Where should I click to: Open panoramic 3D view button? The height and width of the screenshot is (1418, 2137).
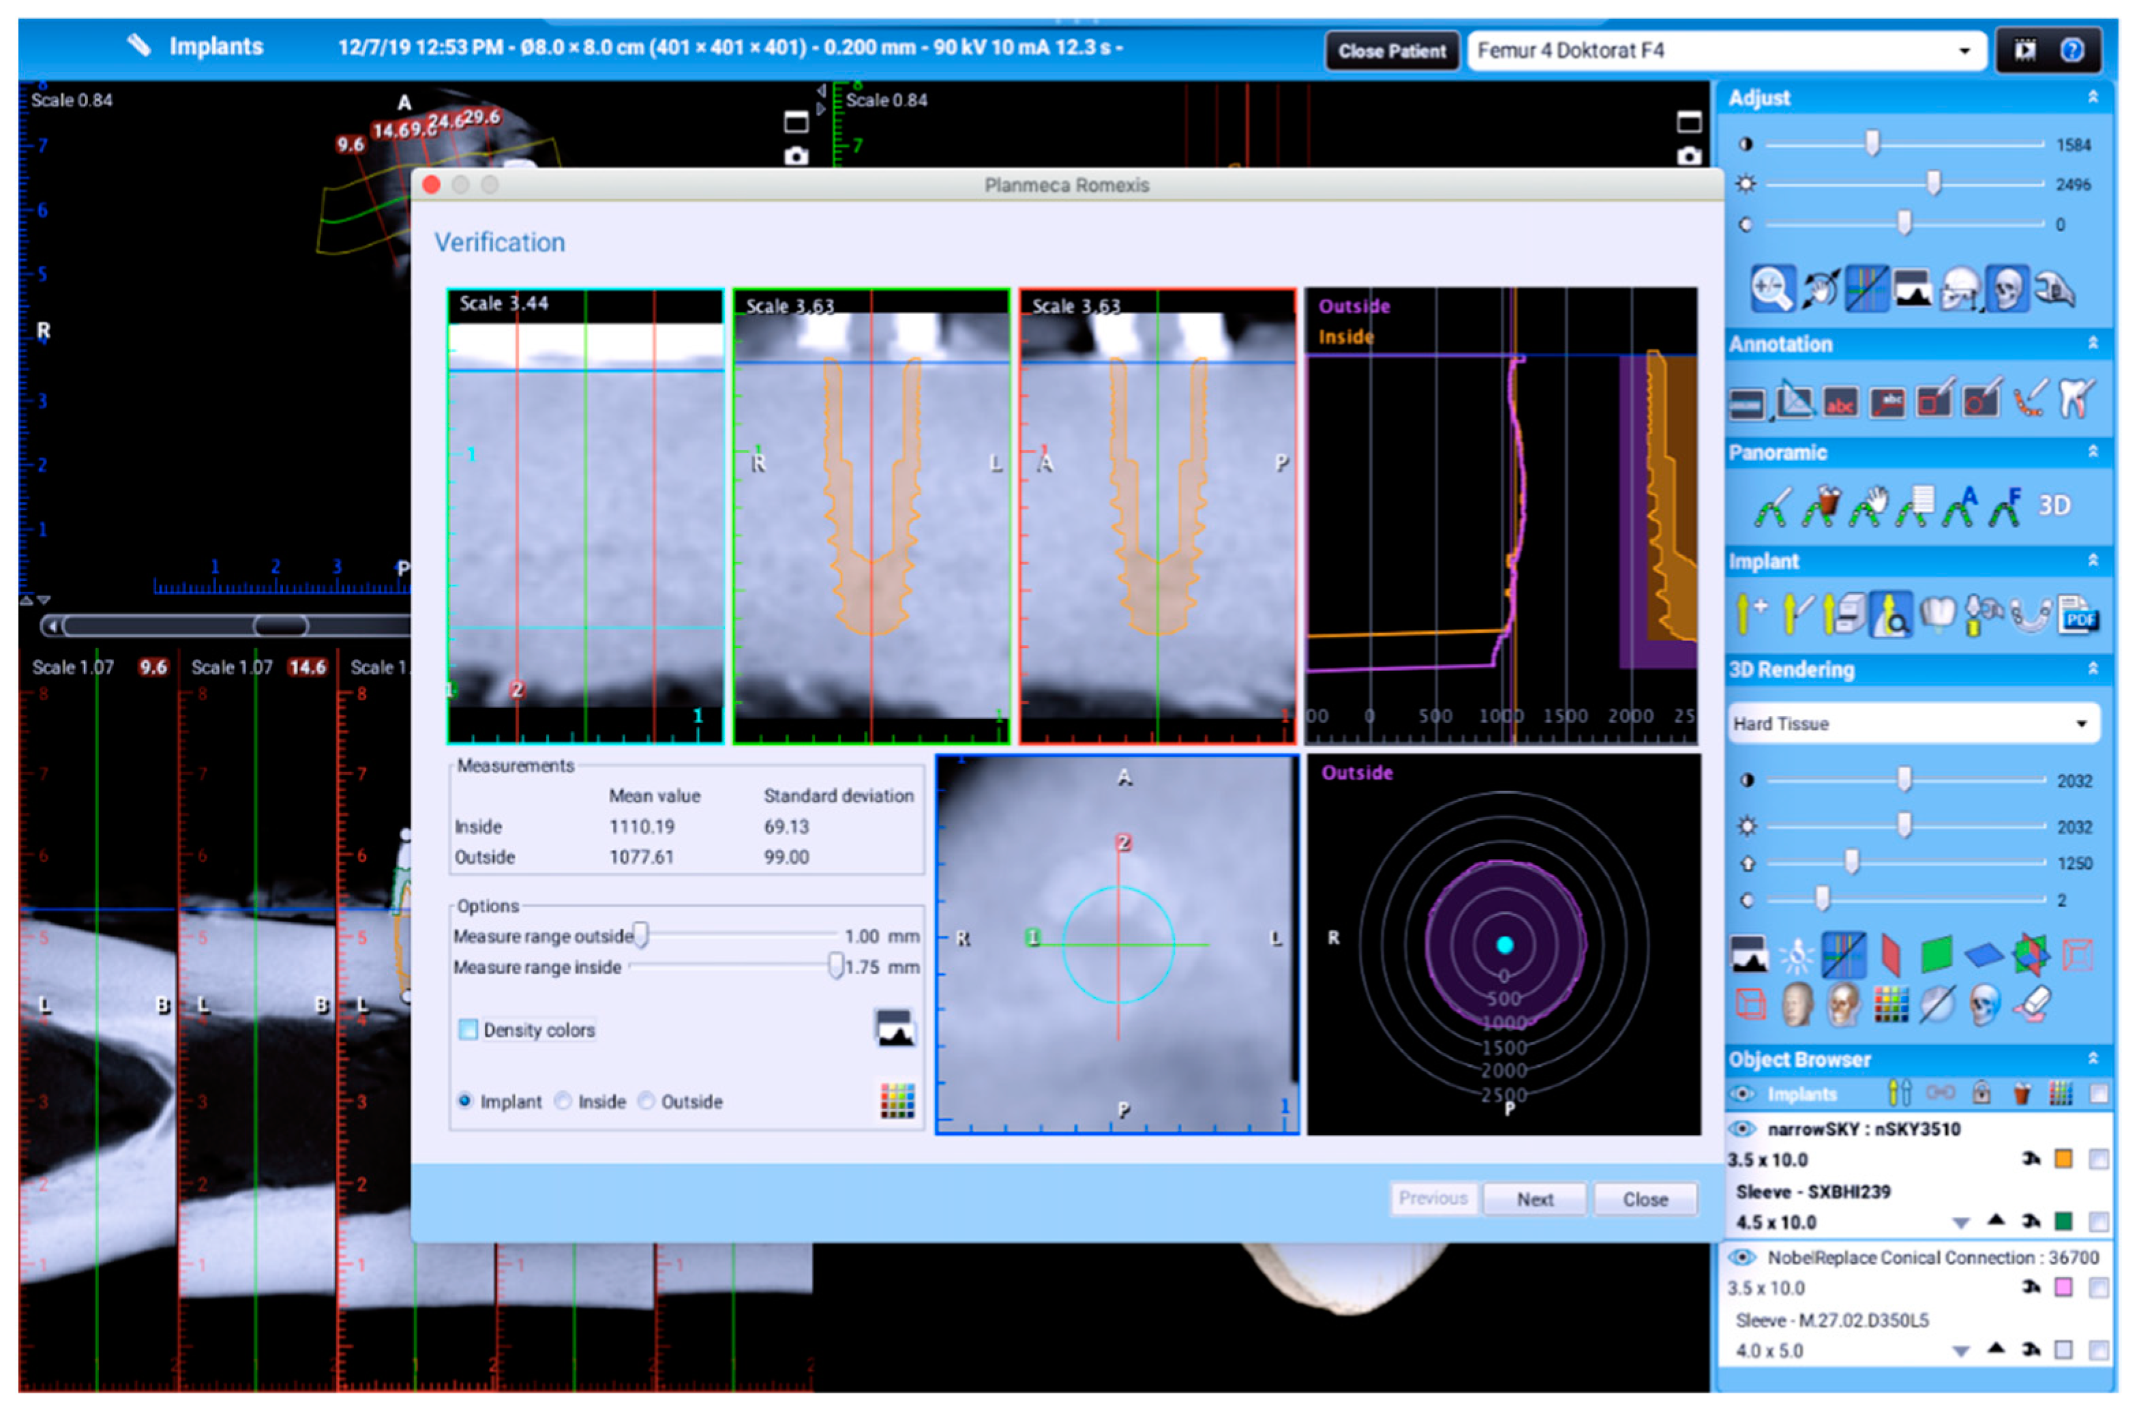click(2054, 505)
